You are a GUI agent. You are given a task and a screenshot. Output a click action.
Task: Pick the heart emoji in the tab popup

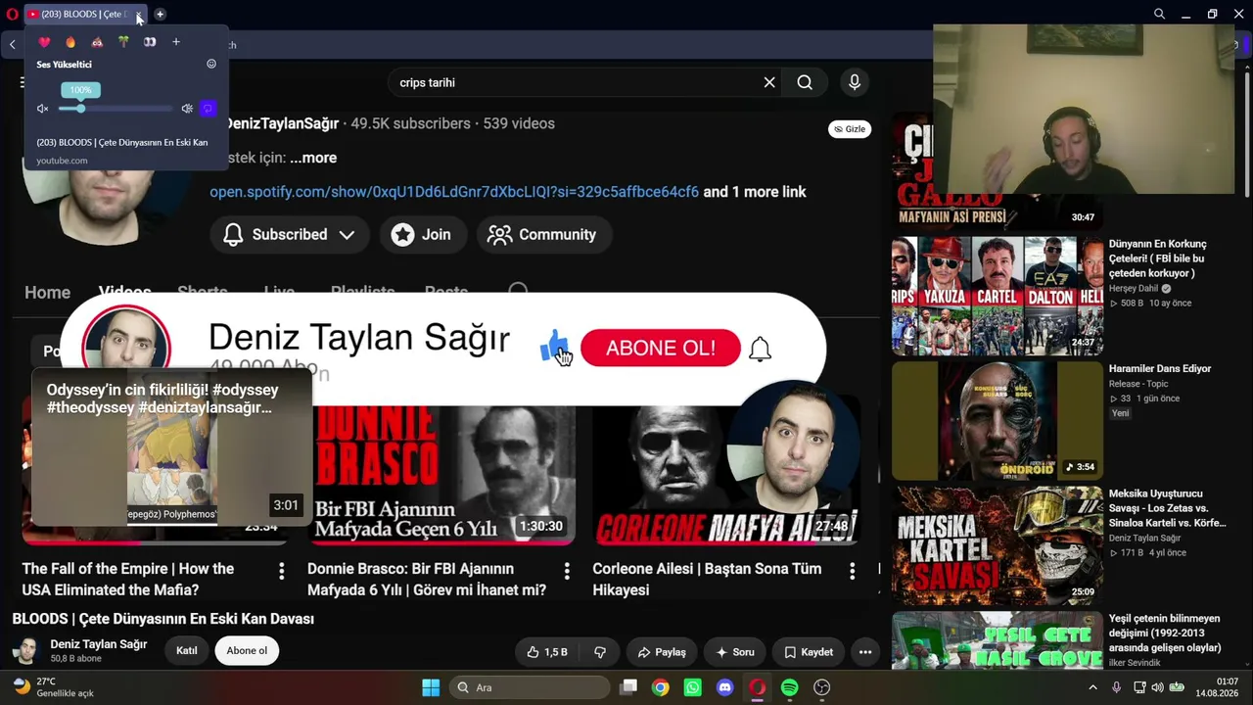(x=44, y=42)
